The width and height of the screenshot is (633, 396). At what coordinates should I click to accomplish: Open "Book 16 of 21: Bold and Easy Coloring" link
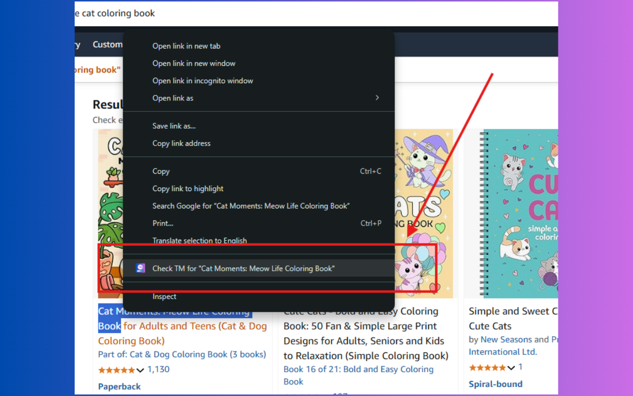click(x=359, y=375)
